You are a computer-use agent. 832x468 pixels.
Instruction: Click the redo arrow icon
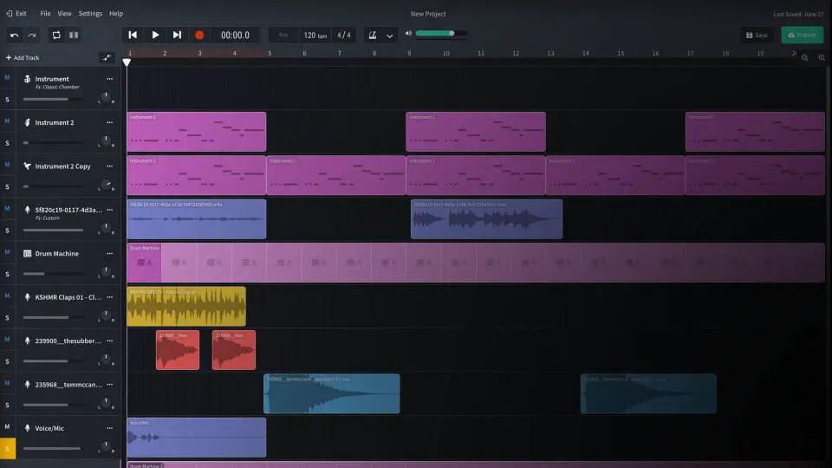click(32, 35)
